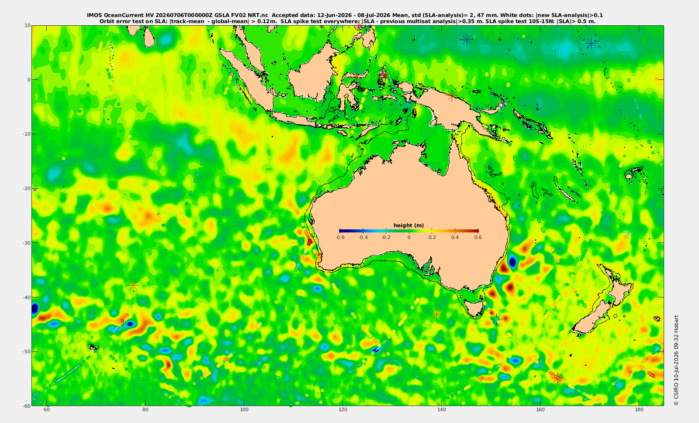
Task: Click the latitude axis label '-20'
Action: (x=26, y=188)
